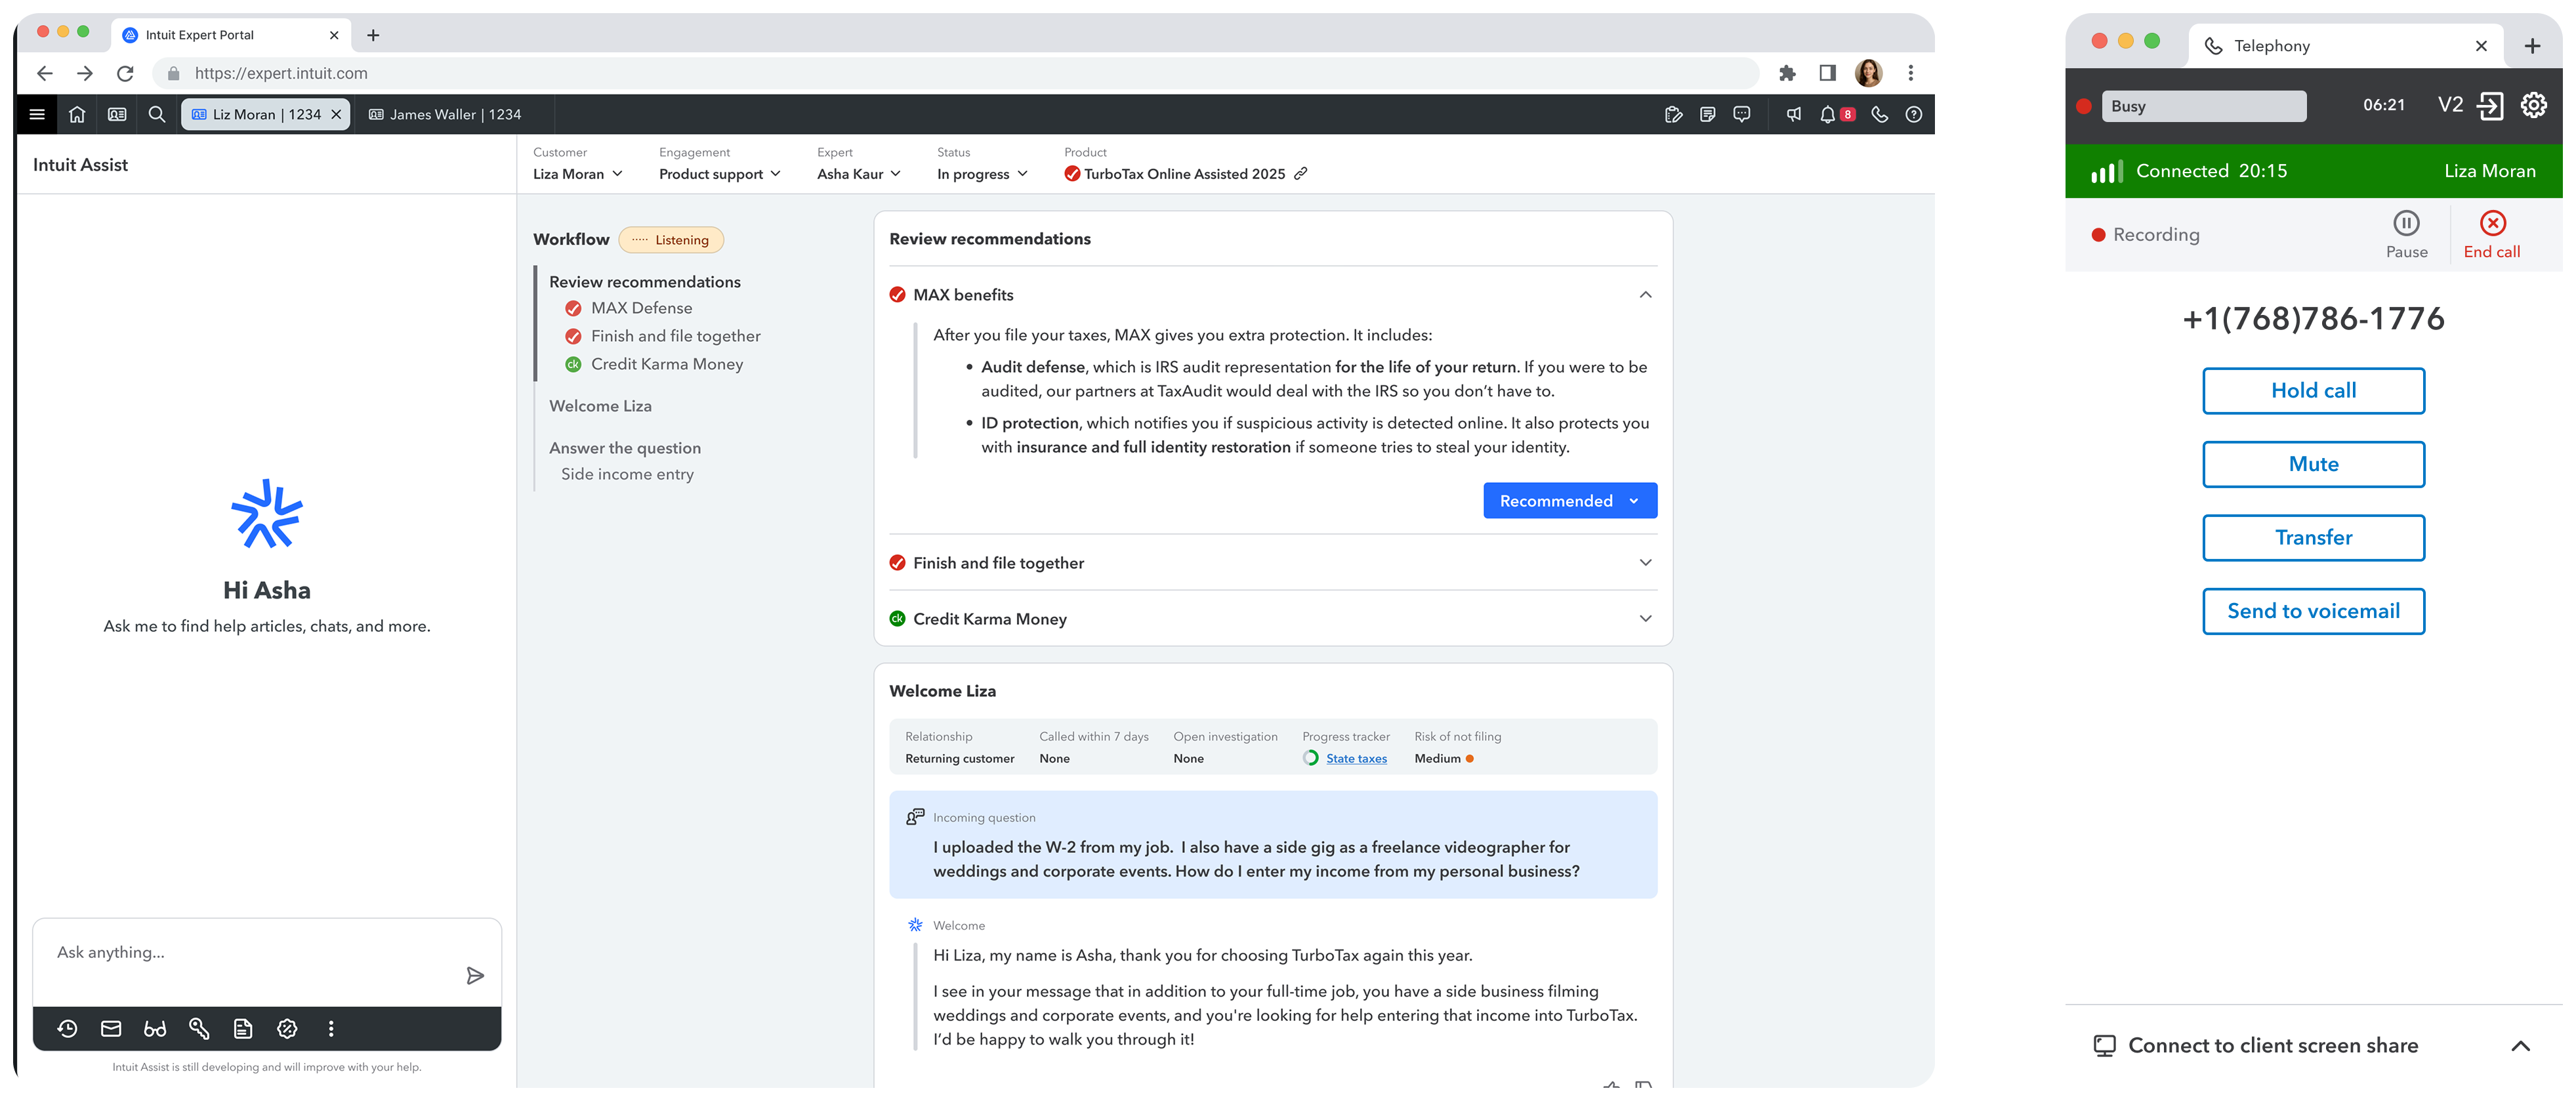Select Side income entry in Workflow
This screenshot has height=1101, width=2576.
627,474
